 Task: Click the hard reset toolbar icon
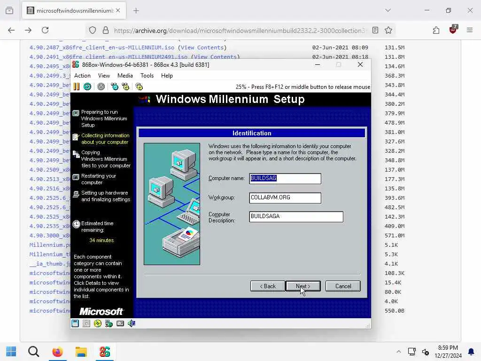coord(87,86)
